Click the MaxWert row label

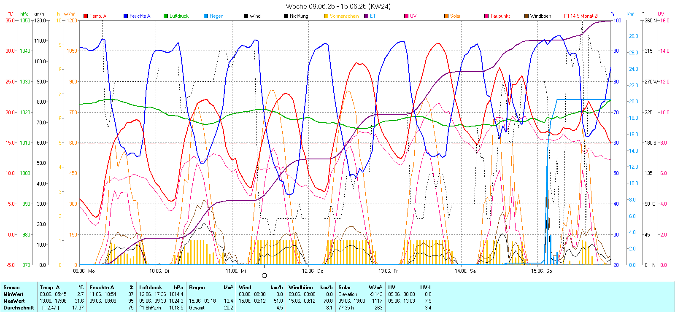14,301
